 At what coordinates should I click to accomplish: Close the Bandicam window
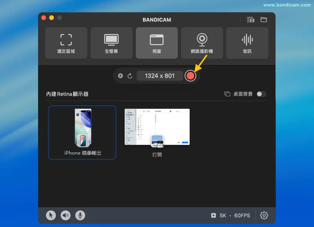point(44,18)
